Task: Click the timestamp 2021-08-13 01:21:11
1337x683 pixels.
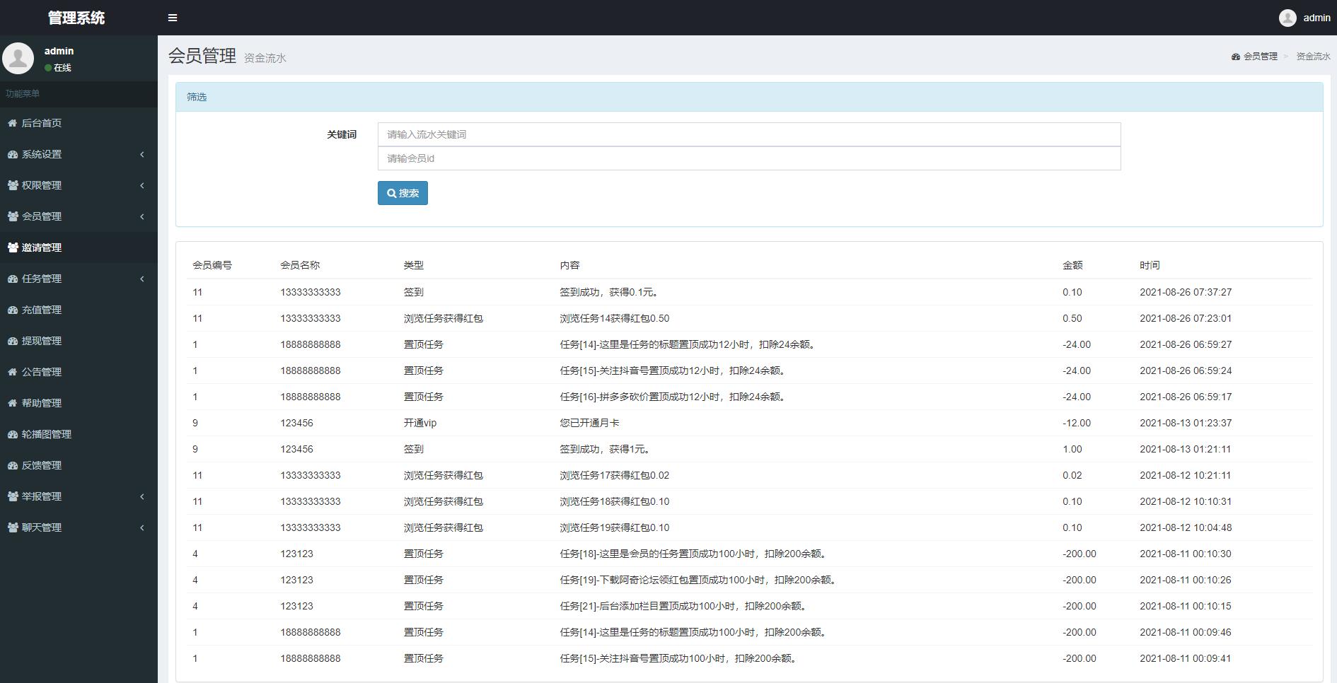Action: pos(1186,449)
